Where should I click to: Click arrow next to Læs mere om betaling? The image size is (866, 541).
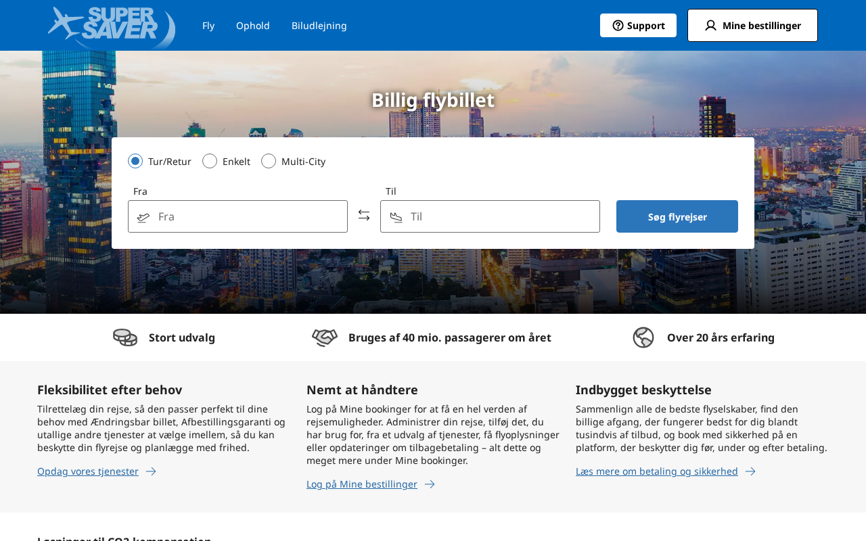[750, 471]
